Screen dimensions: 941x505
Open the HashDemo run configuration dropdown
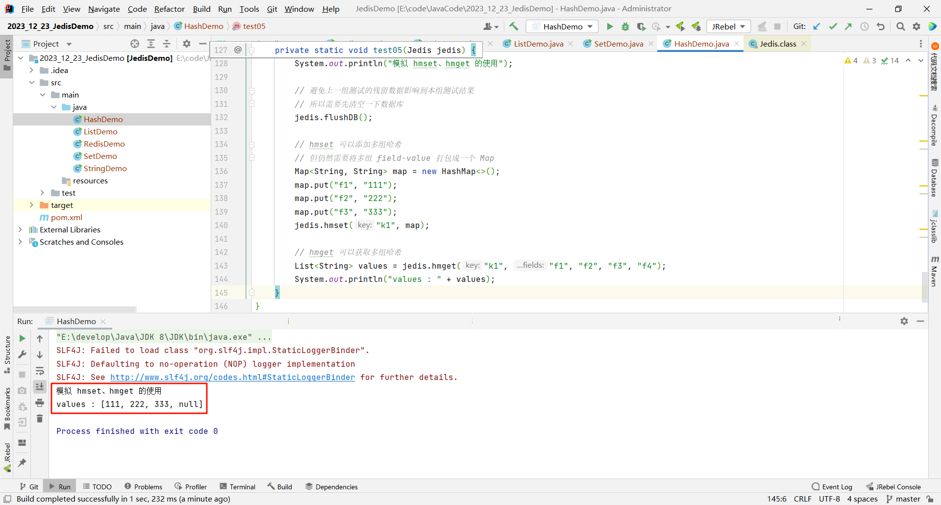(x=563, y=26)
